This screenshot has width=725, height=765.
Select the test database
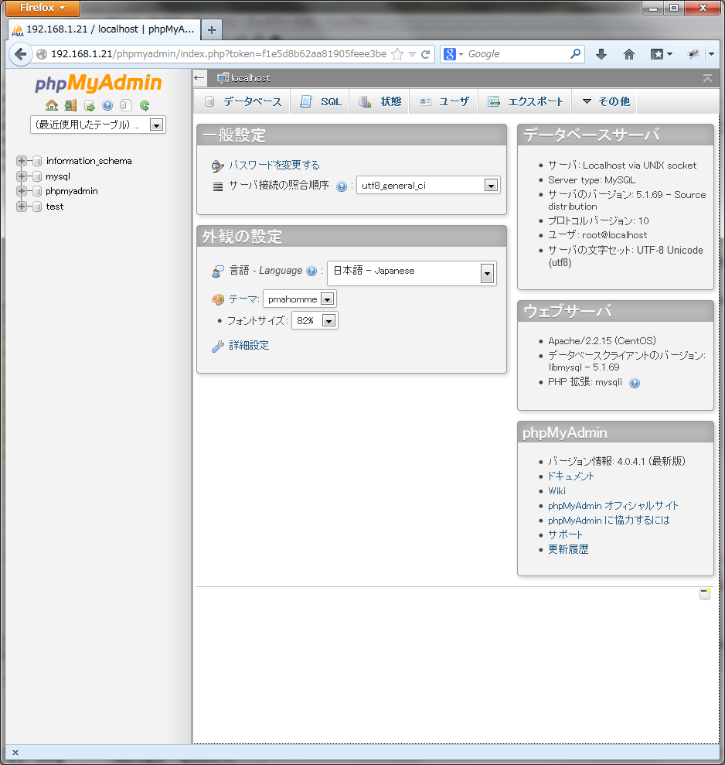tap(55, 207)
